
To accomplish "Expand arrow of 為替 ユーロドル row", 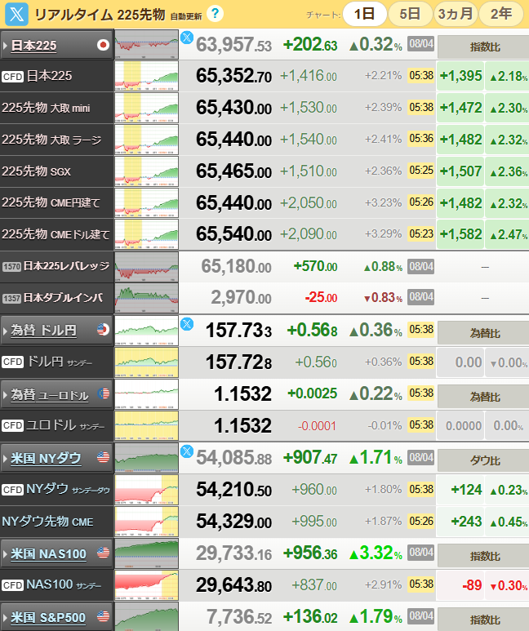I will 5,395.
